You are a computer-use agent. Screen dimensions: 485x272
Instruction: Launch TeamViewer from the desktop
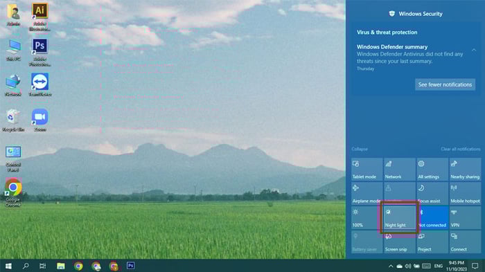(40, 84)
